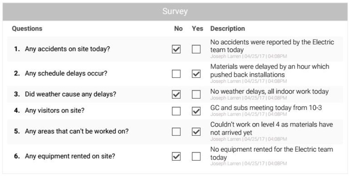The height and width of the screenshot is (176, 353).
Task: Click the GC and subs meeting description
Action: point(266,108)
